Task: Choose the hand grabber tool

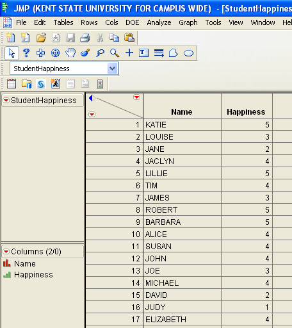Action: [x=70, y=53]
